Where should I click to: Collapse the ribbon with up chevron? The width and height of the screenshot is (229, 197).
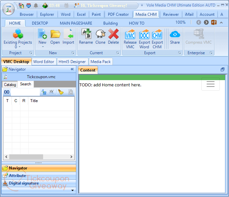pos(221,23)
